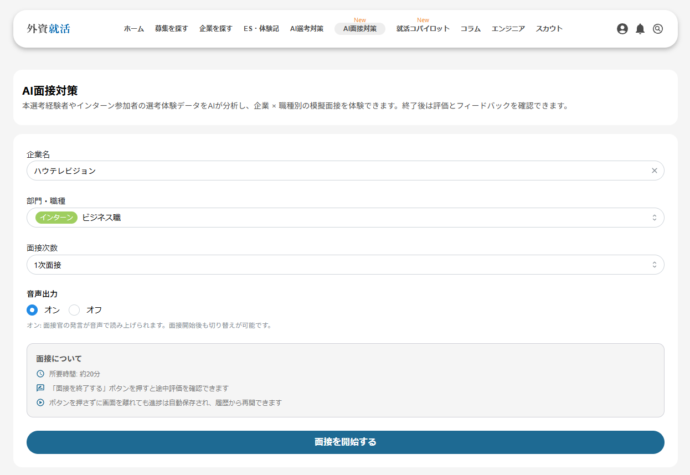Open the 募集を探す menu item
Viewport: 690px width, 475px height.
[172, 29]
